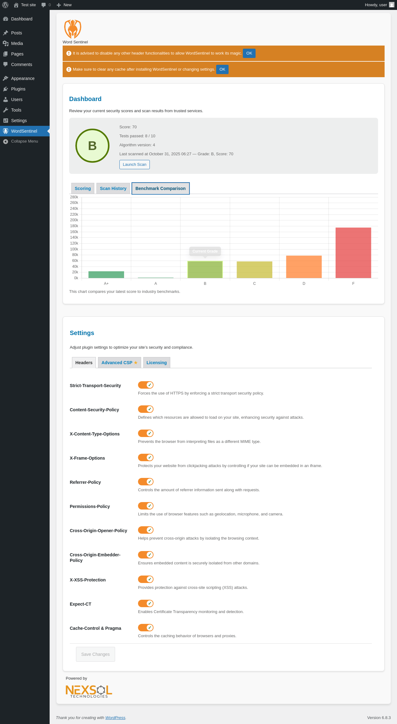Disable the X-Frame-Options toggle
397x724 pixels.
pos(146,457)
